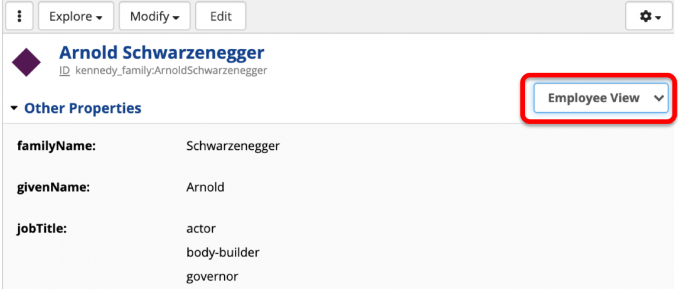Open the Modify dropdown menu
The height and width of the screenshot is (289, 678).
point(154,17)
